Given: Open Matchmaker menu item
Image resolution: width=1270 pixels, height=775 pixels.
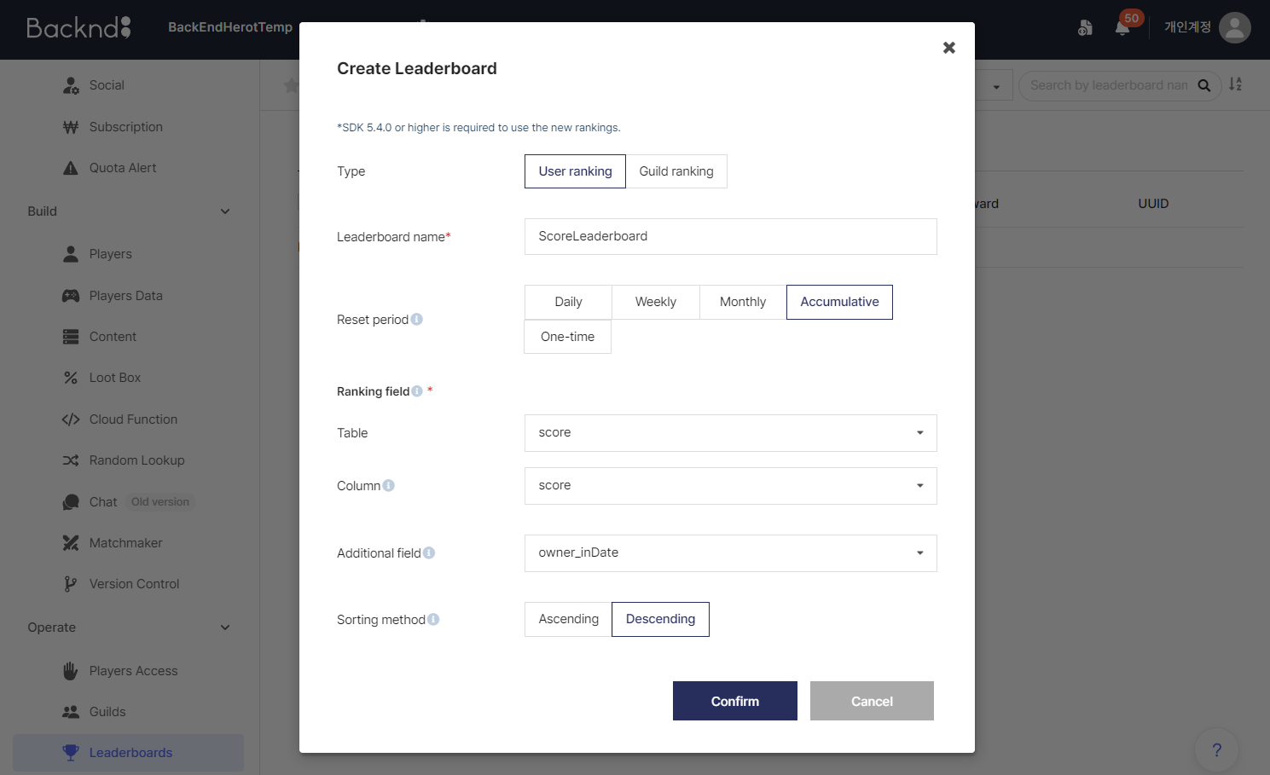Looking at the screenshot, I should tap(126, 543).
